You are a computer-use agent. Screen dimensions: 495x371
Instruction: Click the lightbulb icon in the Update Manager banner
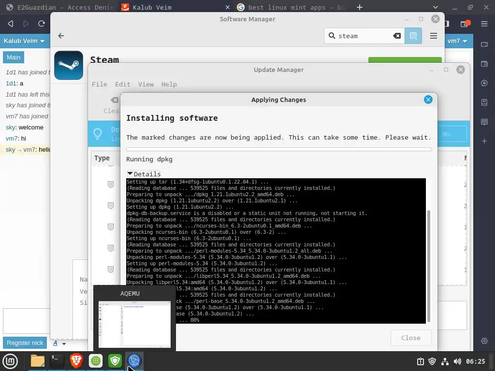(98, 134)
